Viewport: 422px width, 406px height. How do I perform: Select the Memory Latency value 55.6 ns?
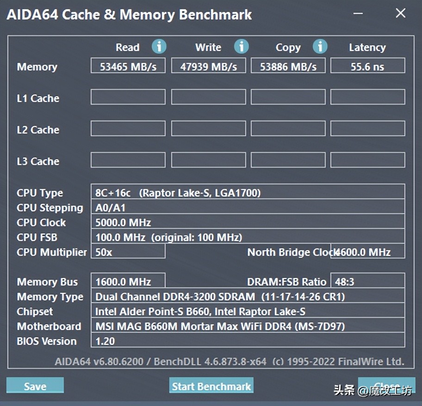(x=368, y=66)
